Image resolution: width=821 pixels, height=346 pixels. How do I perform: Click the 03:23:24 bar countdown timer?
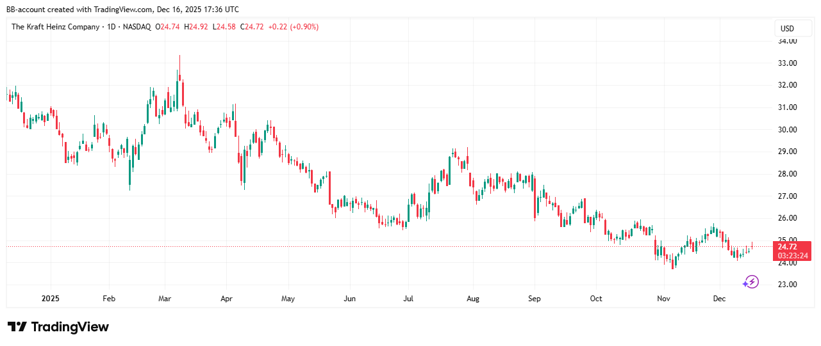click(x=793, y=256)
